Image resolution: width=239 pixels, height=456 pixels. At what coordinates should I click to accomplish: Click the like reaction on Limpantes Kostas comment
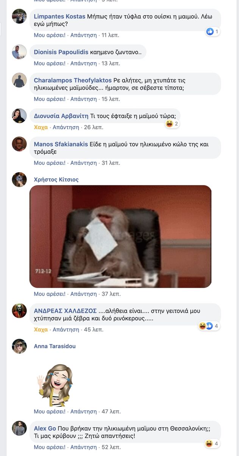click(212, 32)
